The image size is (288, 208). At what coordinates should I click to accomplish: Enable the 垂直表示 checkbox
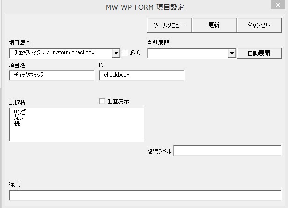coord(102,101)
